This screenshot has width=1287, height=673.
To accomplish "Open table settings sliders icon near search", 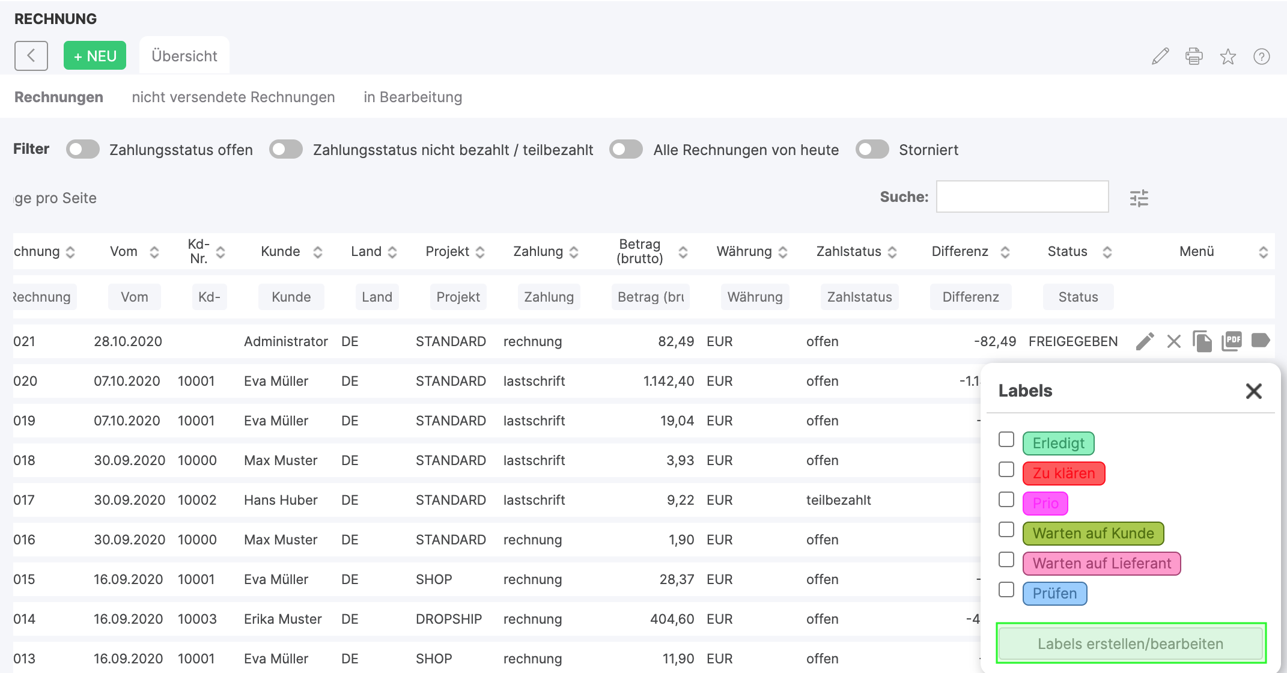I will point(1139,198).
